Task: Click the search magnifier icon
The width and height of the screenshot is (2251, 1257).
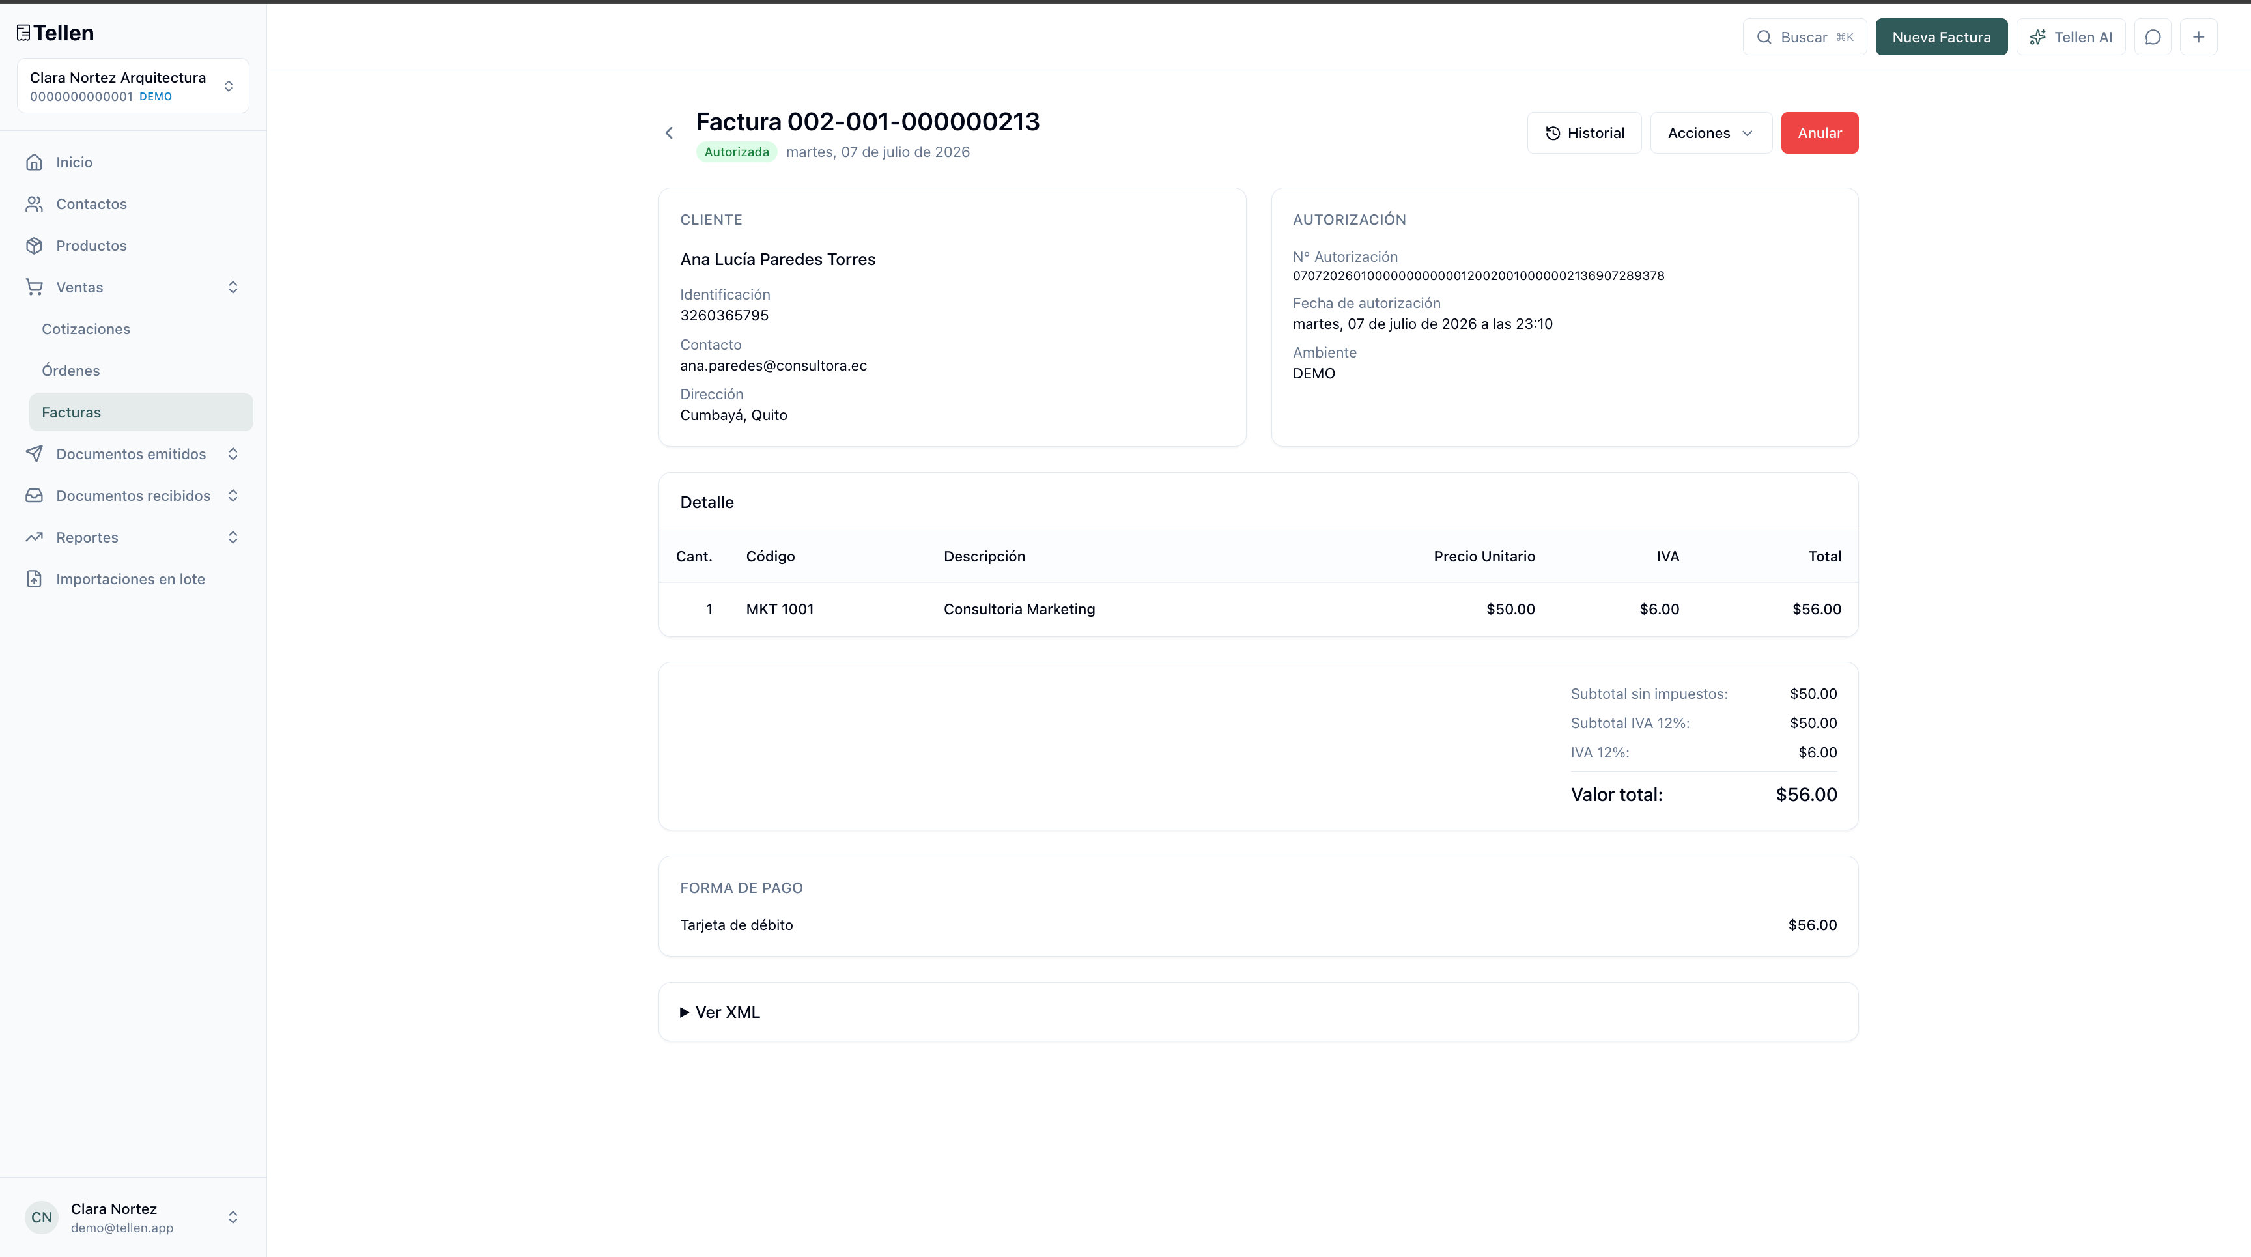Action: (x=1764, y=38)
